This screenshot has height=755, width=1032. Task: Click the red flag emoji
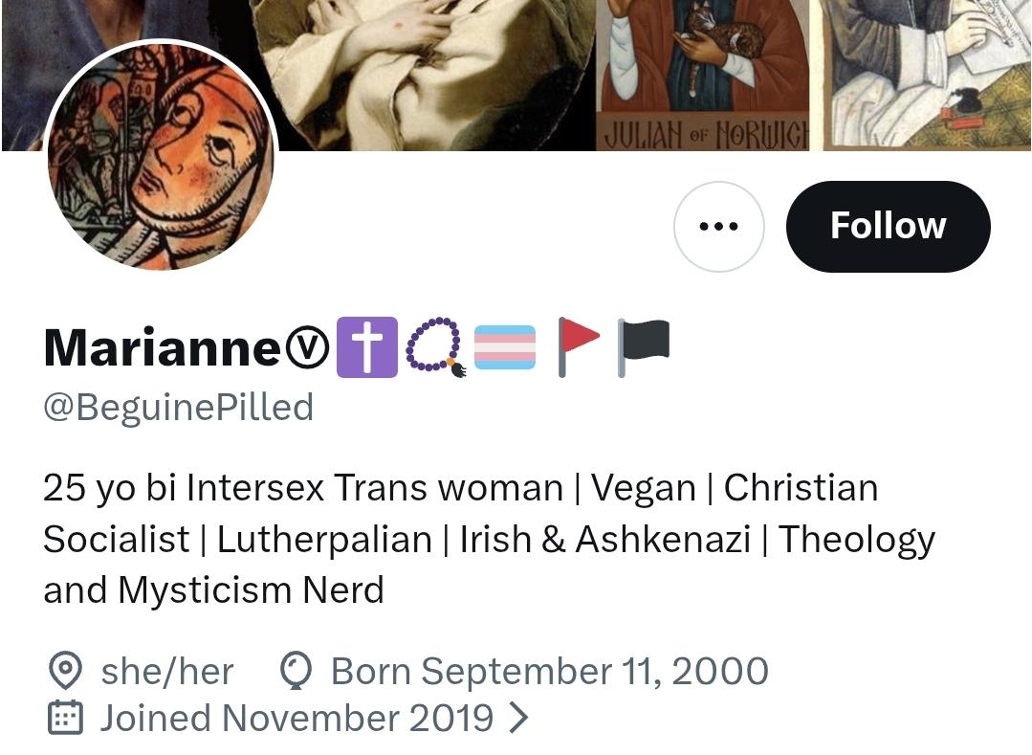(x=577, y=346)
